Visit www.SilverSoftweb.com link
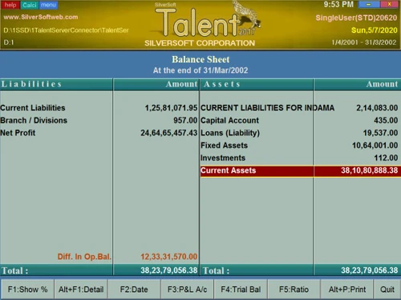The width and height of the screenshot is (401, 300). pos(41,17)
